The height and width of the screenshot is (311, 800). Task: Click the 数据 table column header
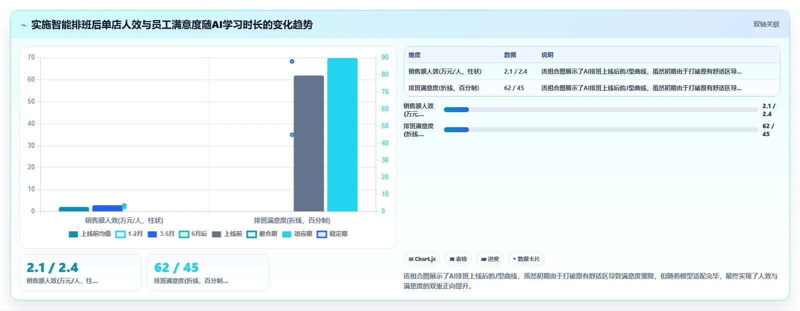coord(510,55)
